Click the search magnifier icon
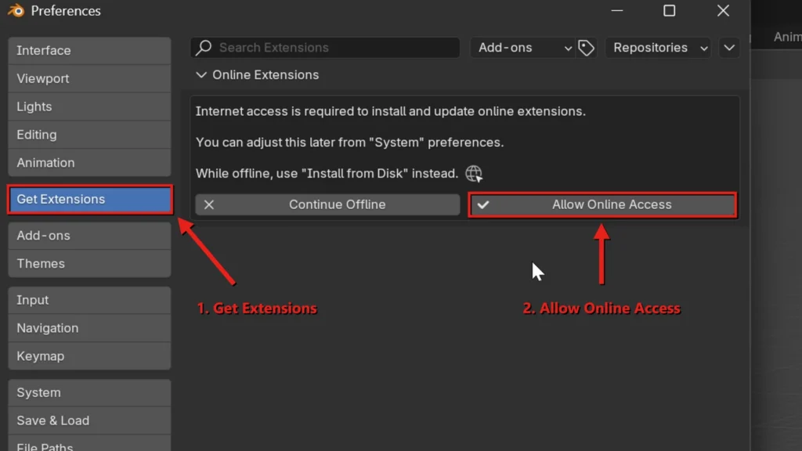This screenshot has width=802, height=451. pos(204,48)
